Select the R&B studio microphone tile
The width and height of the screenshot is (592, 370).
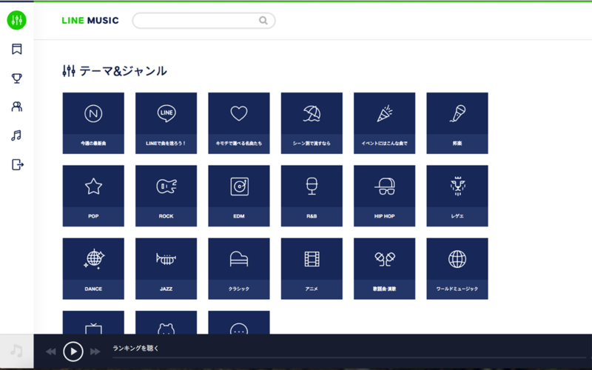[312, 196]
